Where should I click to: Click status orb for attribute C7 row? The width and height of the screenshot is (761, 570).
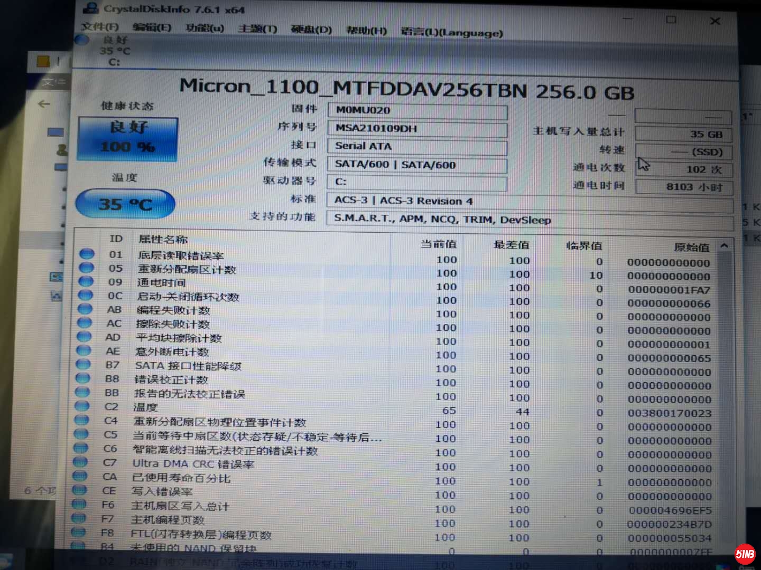(80, 462)
